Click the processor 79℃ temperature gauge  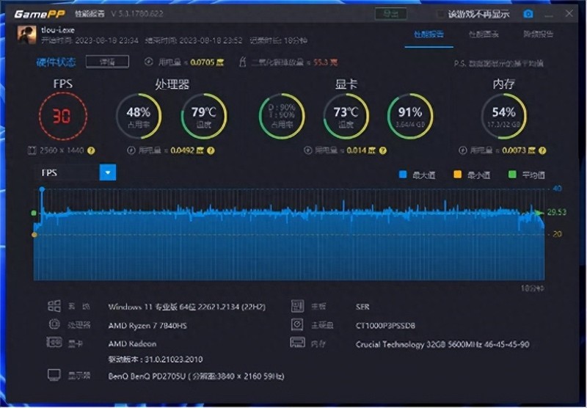(204, 116)
